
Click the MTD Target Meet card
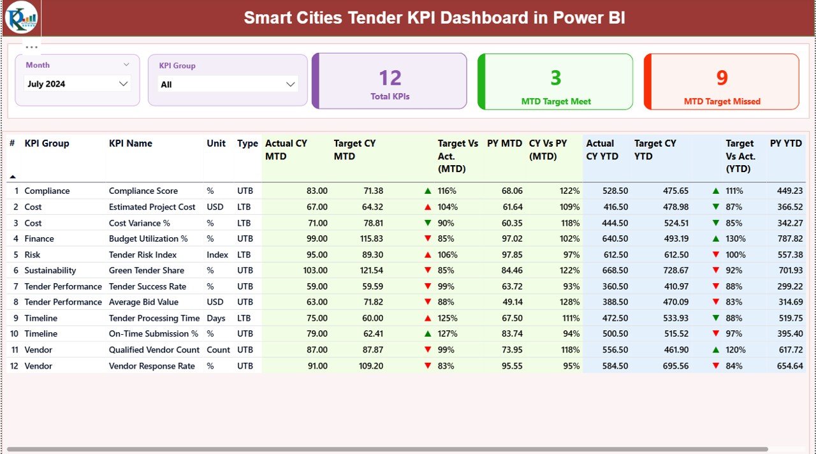[x=555, y=81]
